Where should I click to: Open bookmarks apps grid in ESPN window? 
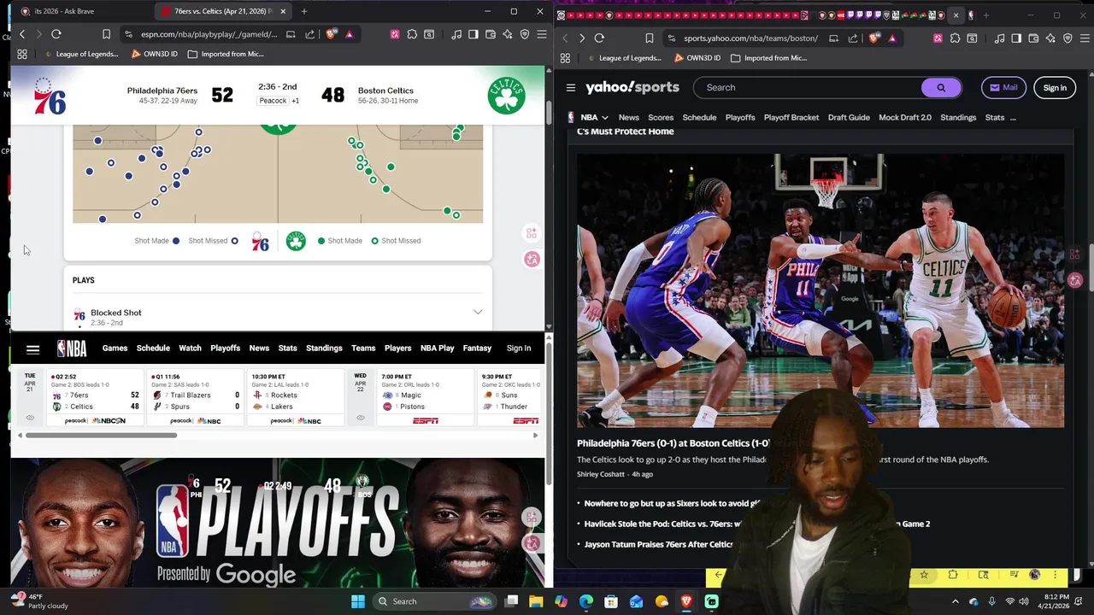[x=22, y=54]
